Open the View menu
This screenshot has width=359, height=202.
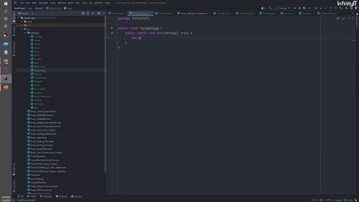(x=34, y=3)
